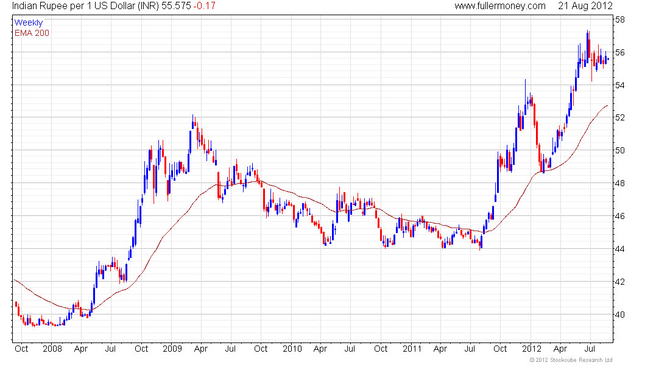Select the Weekly timeframe label
Screen dimensions: 670x365
coord(29,23)
